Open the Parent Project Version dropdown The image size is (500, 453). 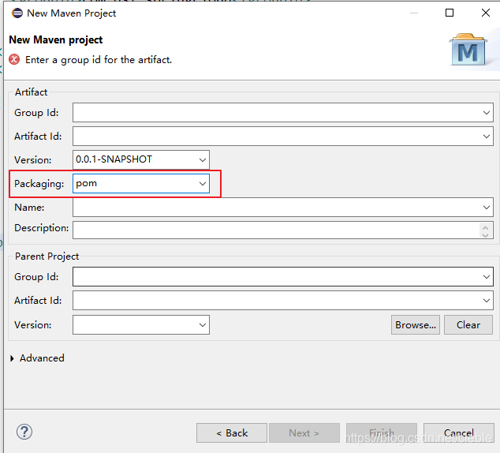[x=203, y=325]
